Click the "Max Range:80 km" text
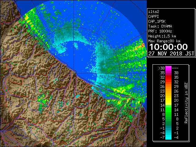 pos(164,41)
